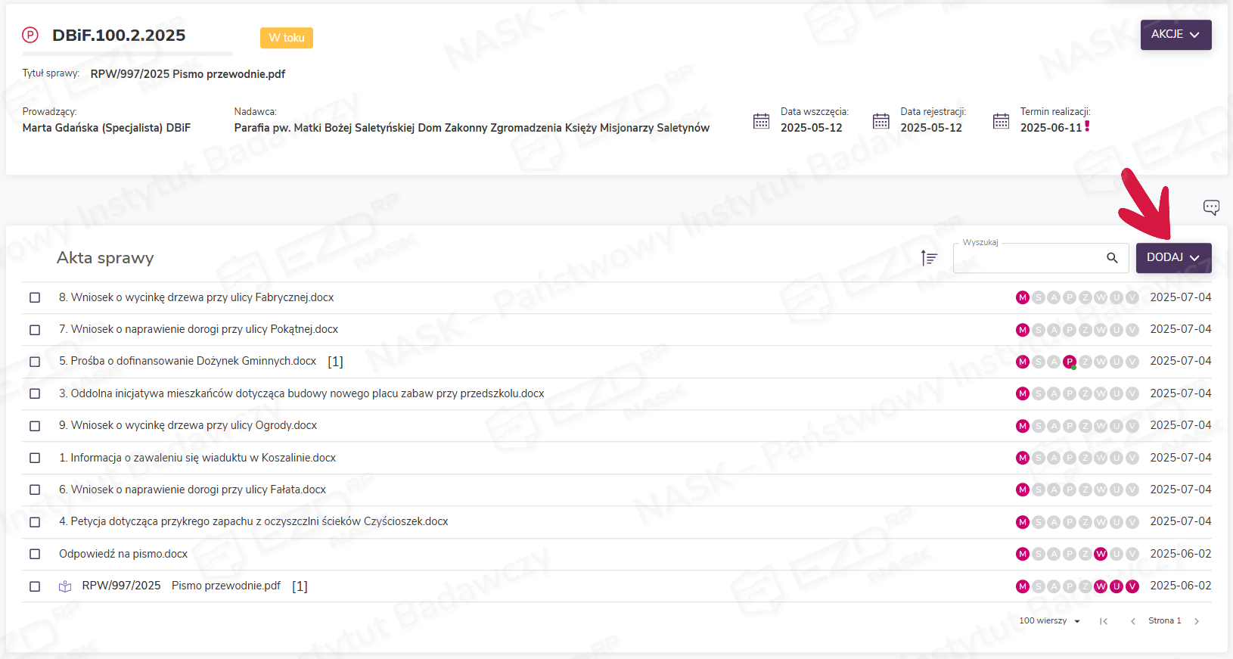
Task: Check the box for Informacja o zawaleniu wiaduktu
Action: pos(35,459)
